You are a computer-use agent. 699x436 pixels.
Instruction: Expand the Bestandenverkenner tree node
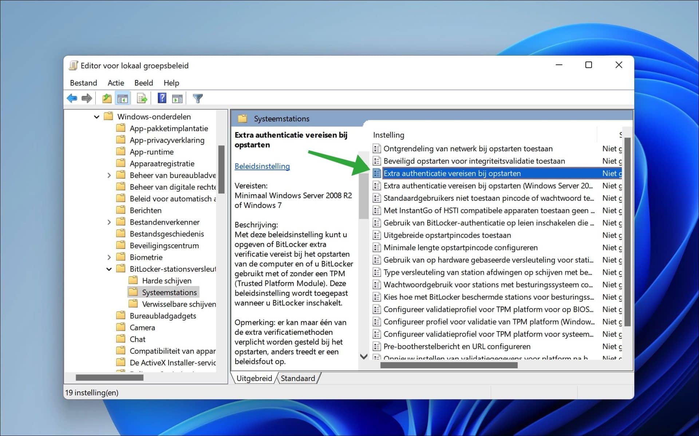coord(109,222)
